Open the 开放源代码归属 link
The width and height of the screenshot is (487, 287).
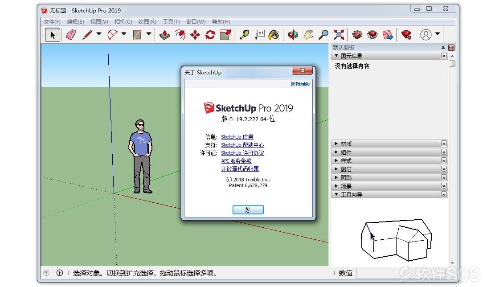[x=240, y=168]
